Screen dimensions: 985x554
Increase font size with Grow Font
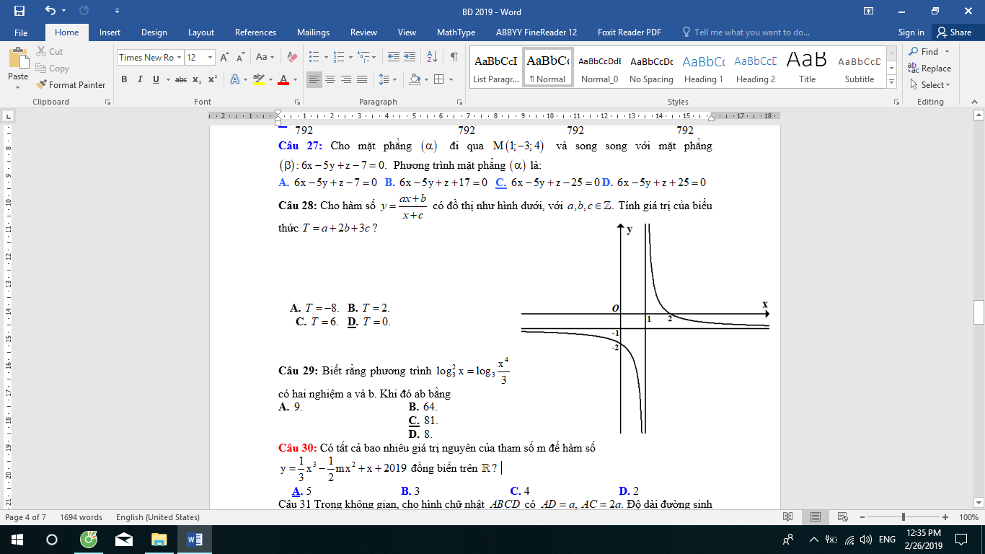click(x=224, y=57)
